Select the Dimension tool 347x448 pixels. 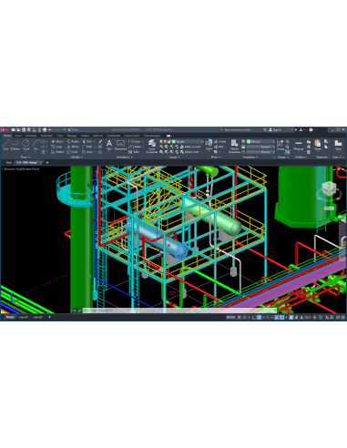[x=120, y=145]
